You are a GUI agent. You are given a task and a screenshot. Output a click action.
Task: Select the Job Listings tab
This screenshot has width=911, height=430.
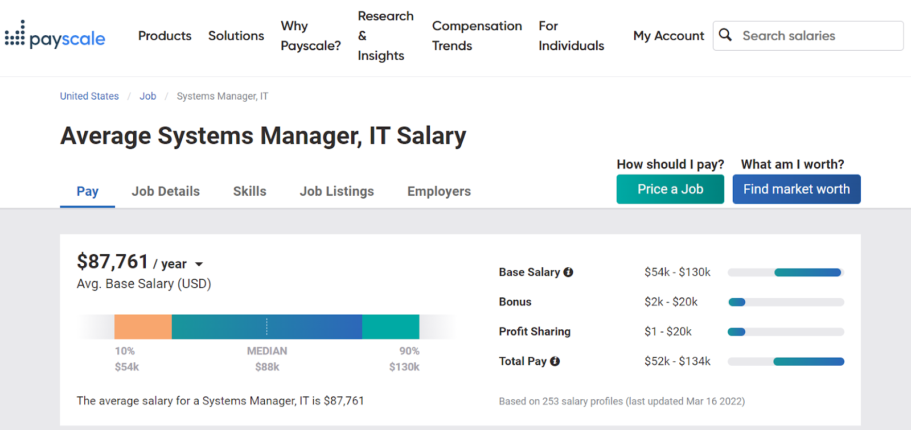(x=337, y=192)
